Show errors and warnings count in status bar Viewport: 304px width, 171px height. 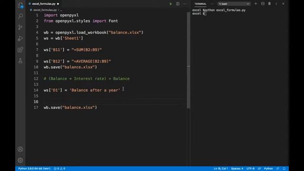[59, 169]
